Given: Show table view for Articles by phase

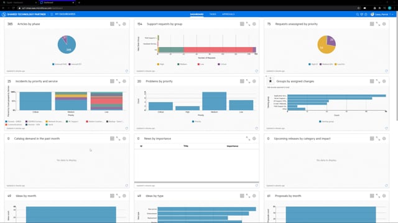Looking at the screenshot, I should [112, 24].
